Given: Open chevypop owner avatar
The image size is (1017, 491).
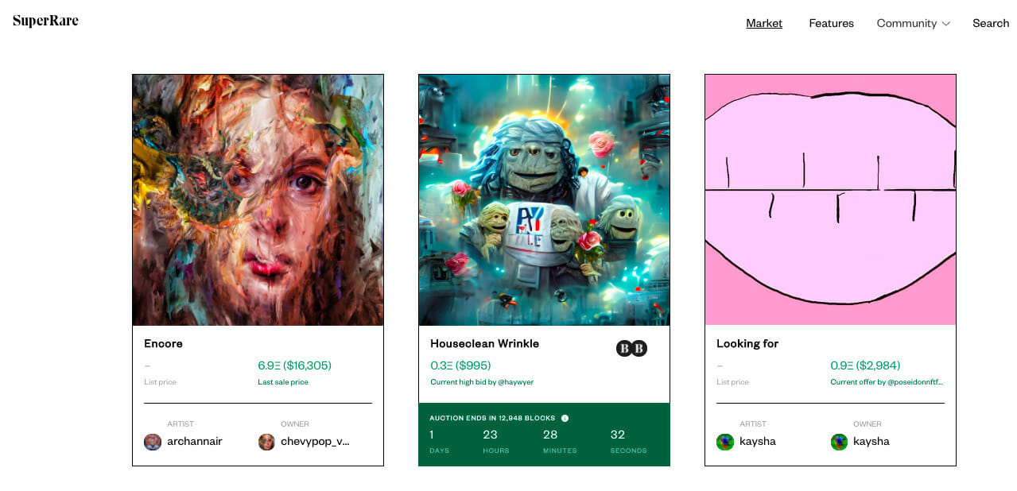Looking at the screenshot, I should pyautogui.click(x=266, y=442).
